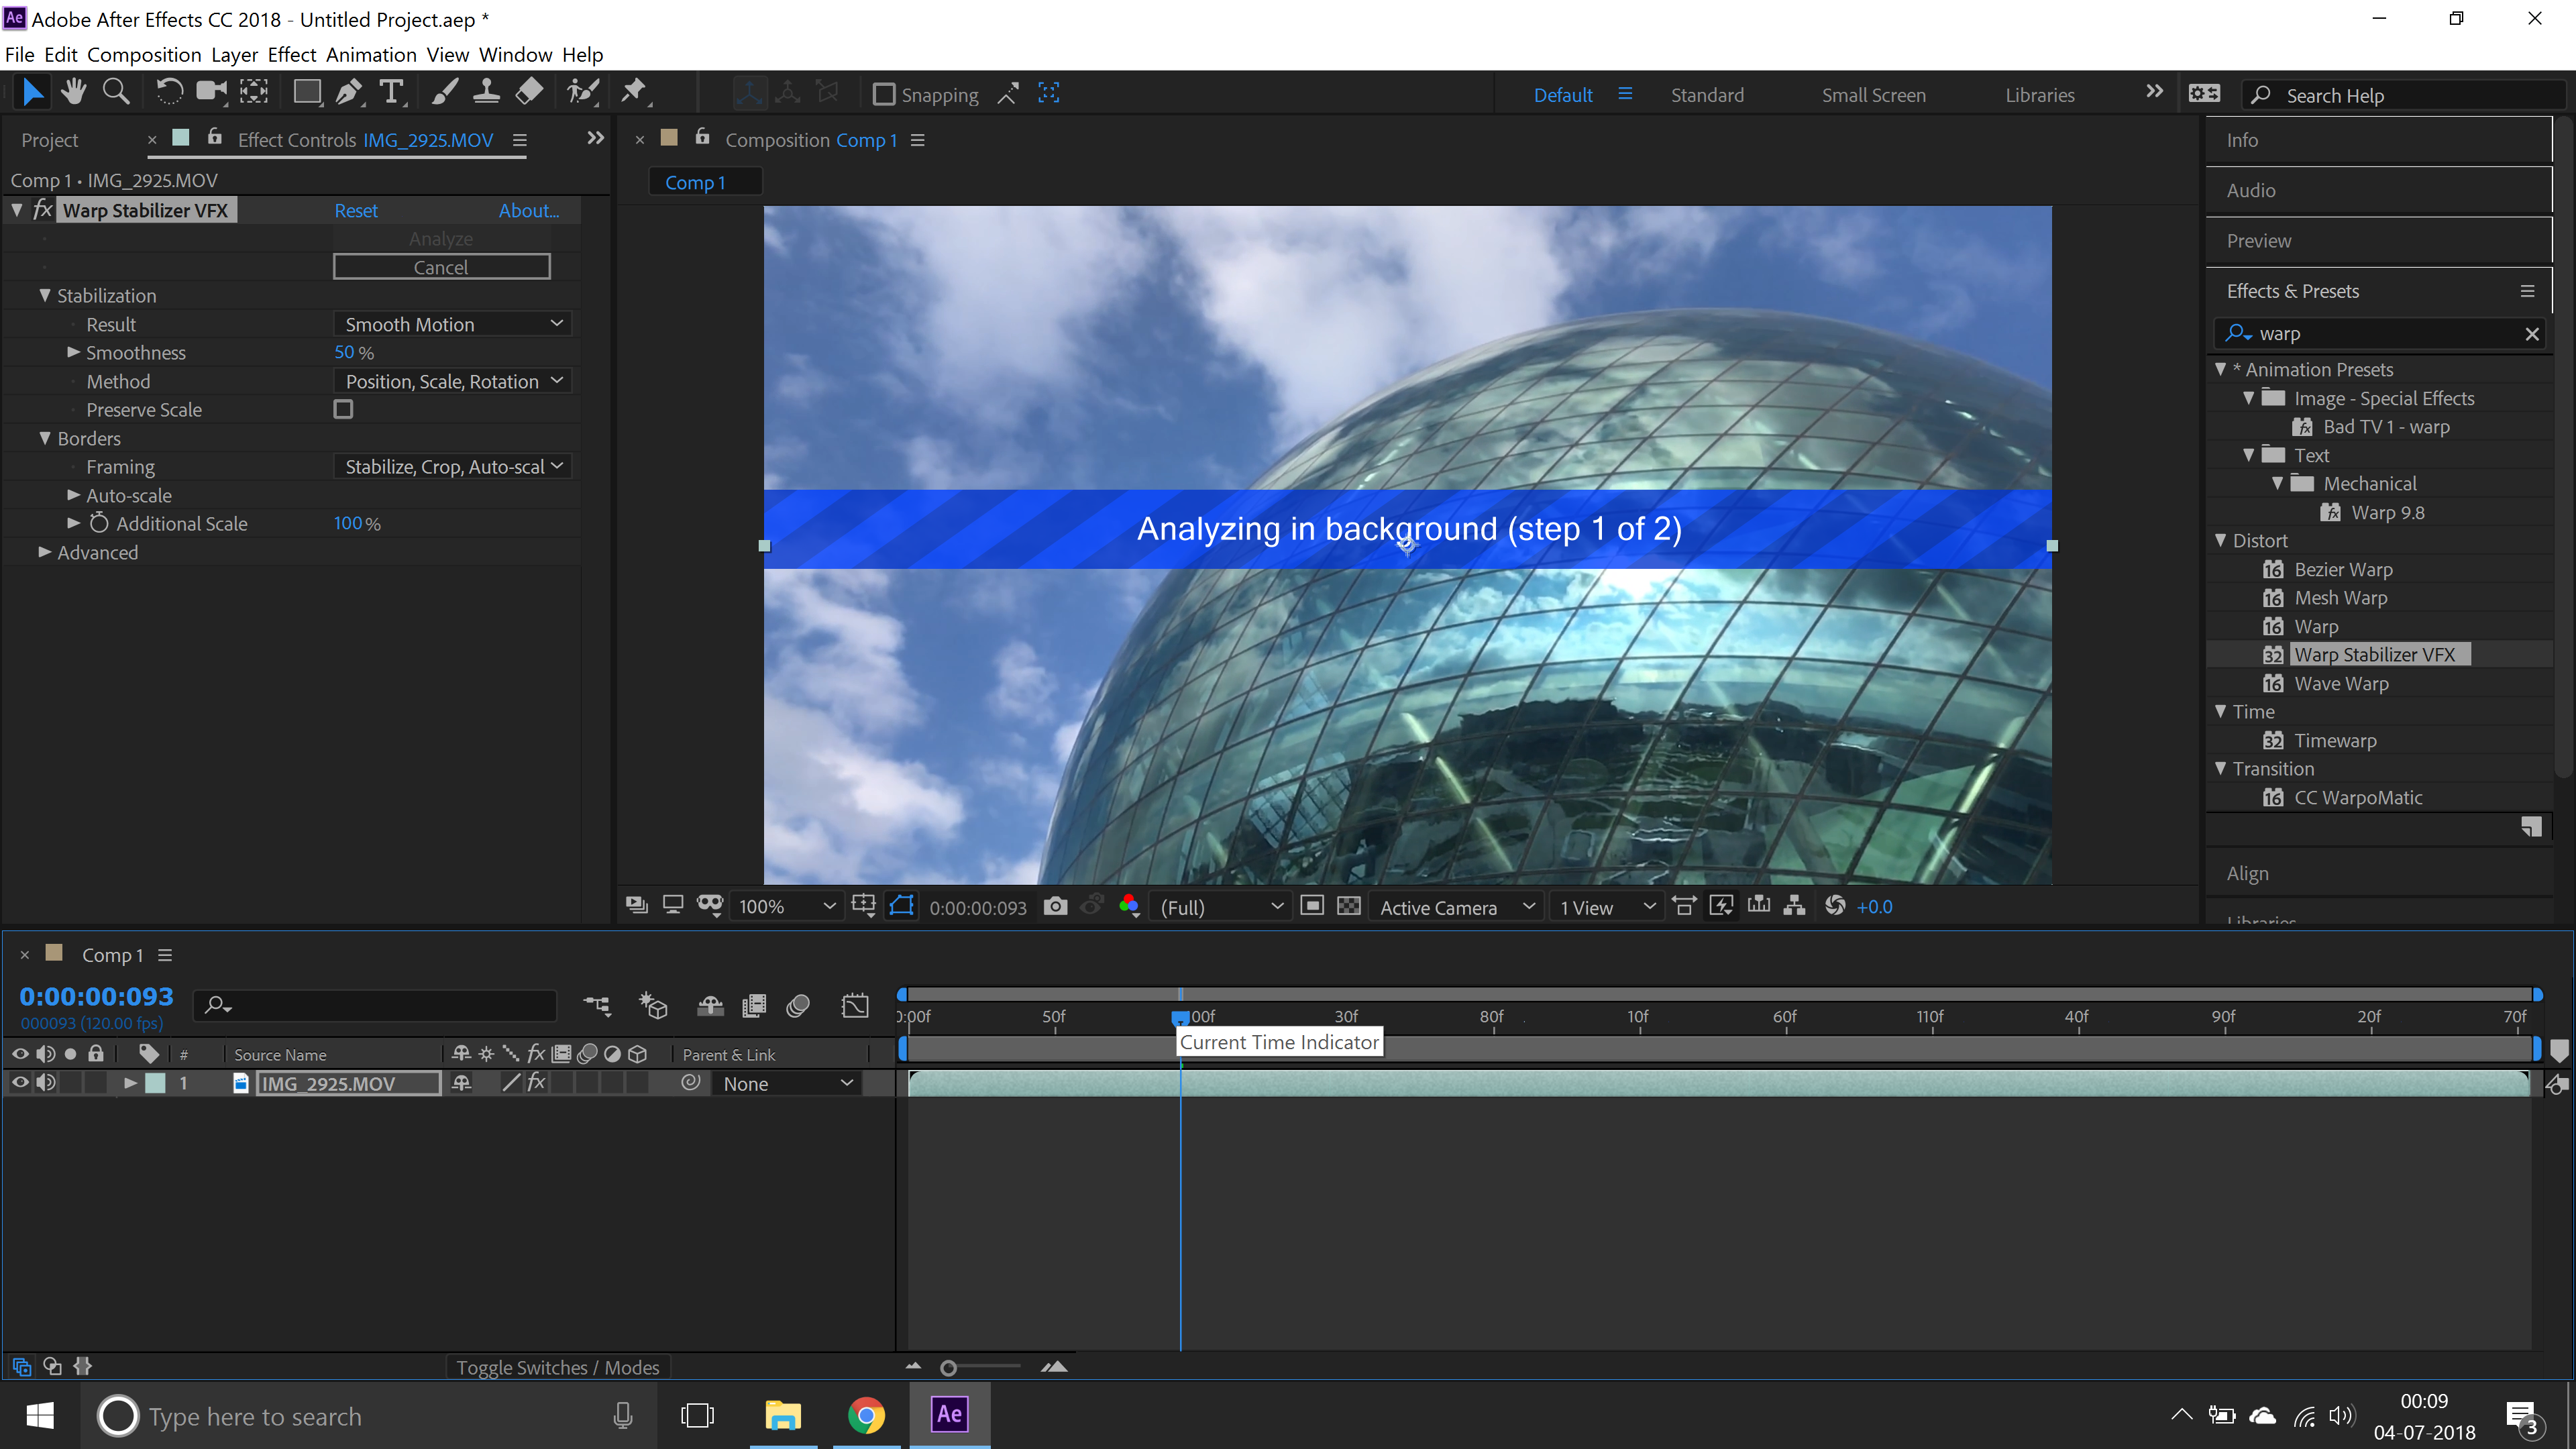This screenshot has width=2576, height=1449.
Task: Select the Hand tool in the toolbar
Action: (x=73, y=92)
